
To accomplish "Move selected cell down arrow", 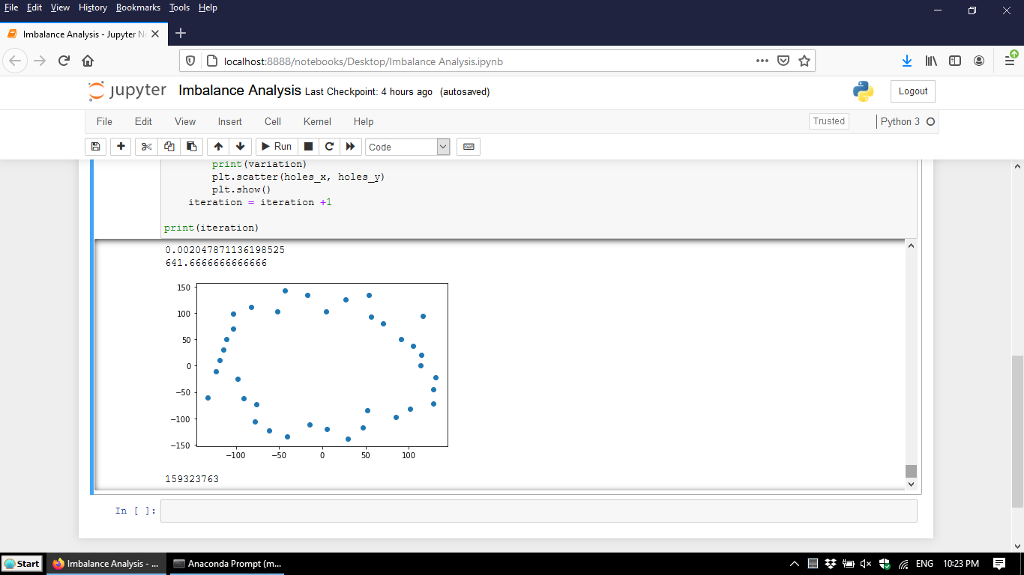I will (x=240, y=147).
